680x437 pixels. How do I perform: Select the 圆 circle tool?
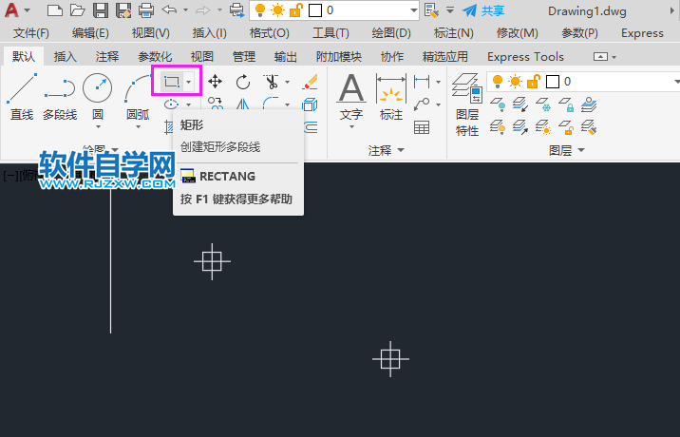coord(98,96)
